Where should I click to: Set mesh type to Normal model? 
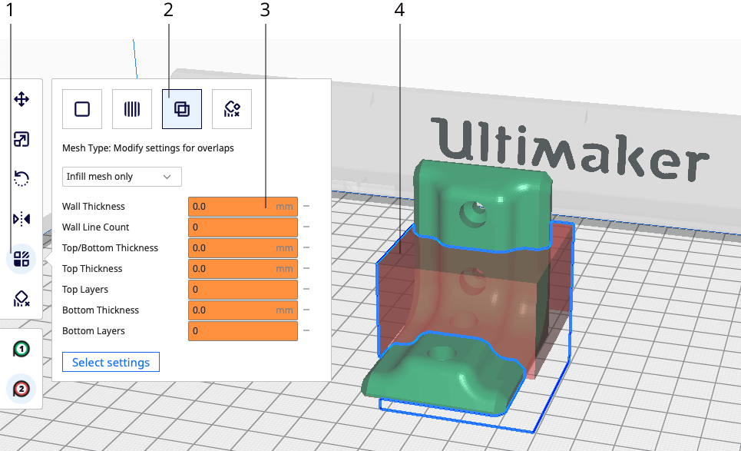click(81, 108)
